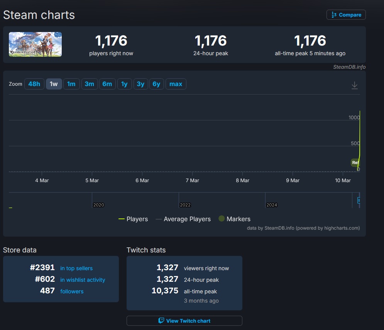
Task: Choose the 3m zoom range
Action: click(x=90, y=84)
